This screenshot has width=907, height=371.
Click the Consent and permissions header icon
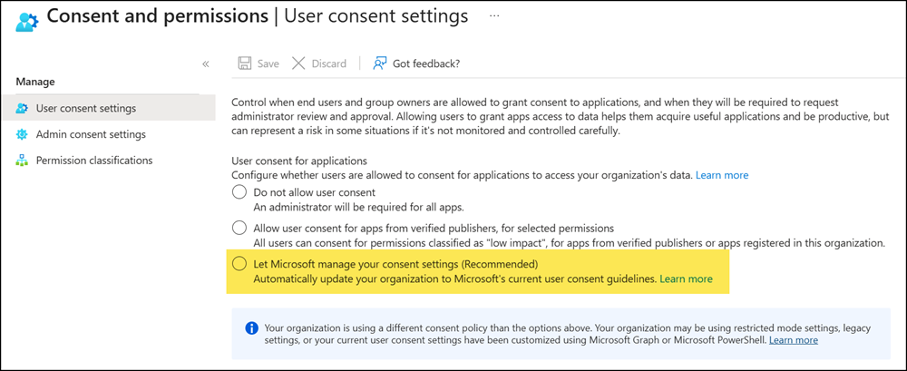(27, 20)
